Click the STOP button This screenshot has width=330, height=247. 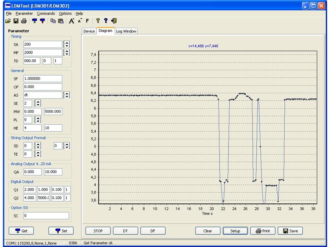[x=98, y=231]
